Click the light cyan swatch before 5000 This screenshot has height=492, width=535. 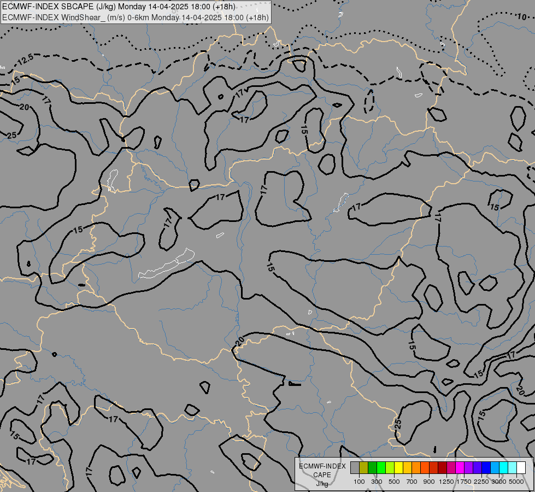pyautogui.click(x=512, y=467)
